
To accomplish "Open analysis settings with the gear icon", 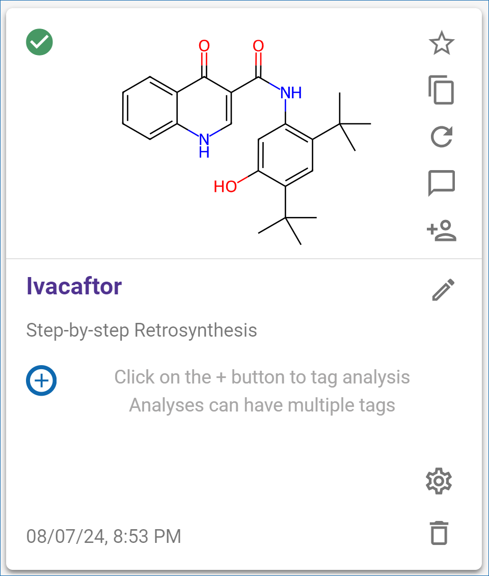I will point(439,481).
